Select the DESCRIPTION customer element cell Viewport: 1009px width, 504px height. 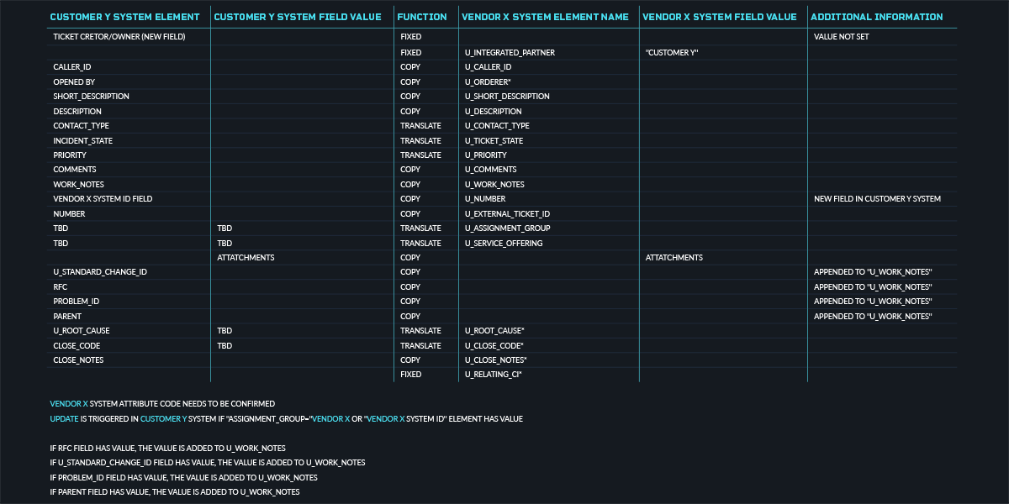click(77, 111)
